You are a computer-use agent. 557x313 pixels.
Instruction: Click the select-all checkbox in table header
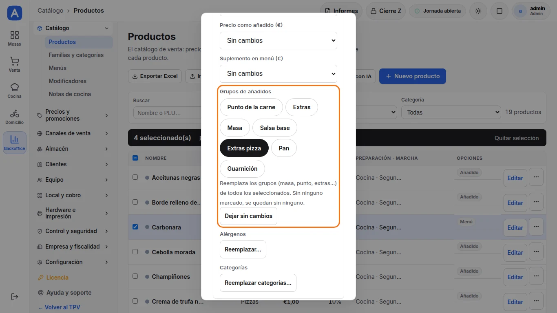(135, 158)
